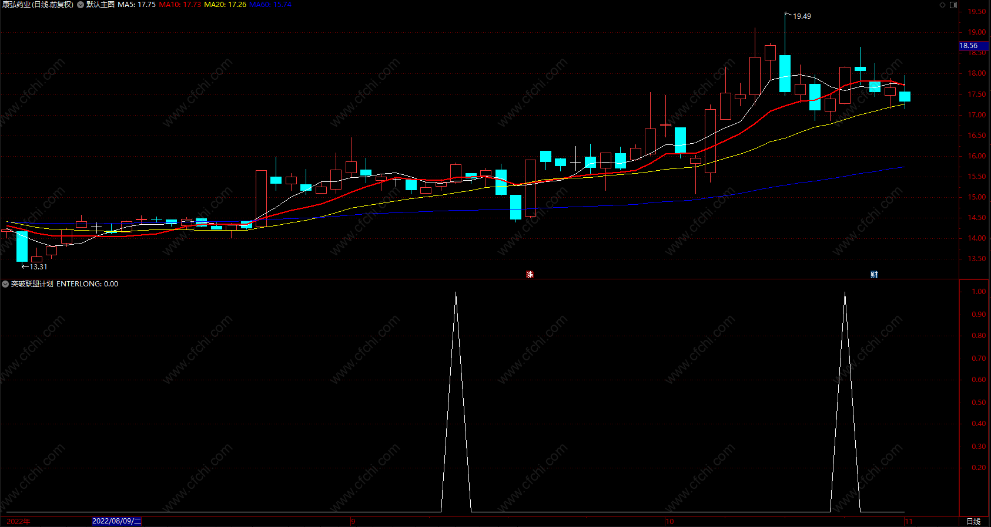
Task: Open the 日线 period selector
Action: pyautogui.click(x=974, y=522)
